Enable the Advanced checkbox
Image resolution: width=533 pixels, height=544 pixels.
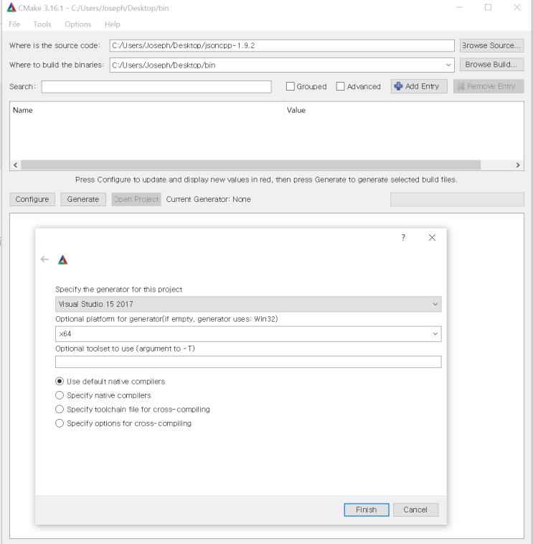[341, 86]
